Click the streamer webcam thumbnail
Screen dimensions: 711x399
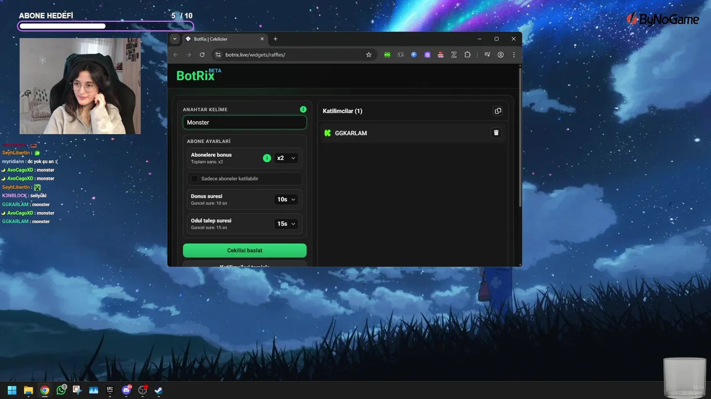pos(80,86)
